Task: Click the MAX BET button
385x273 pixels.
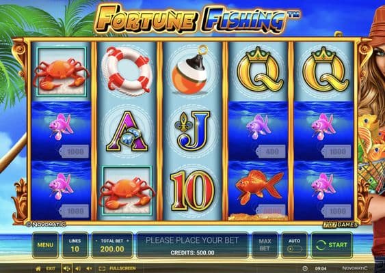Action: [x=265, y=245]
